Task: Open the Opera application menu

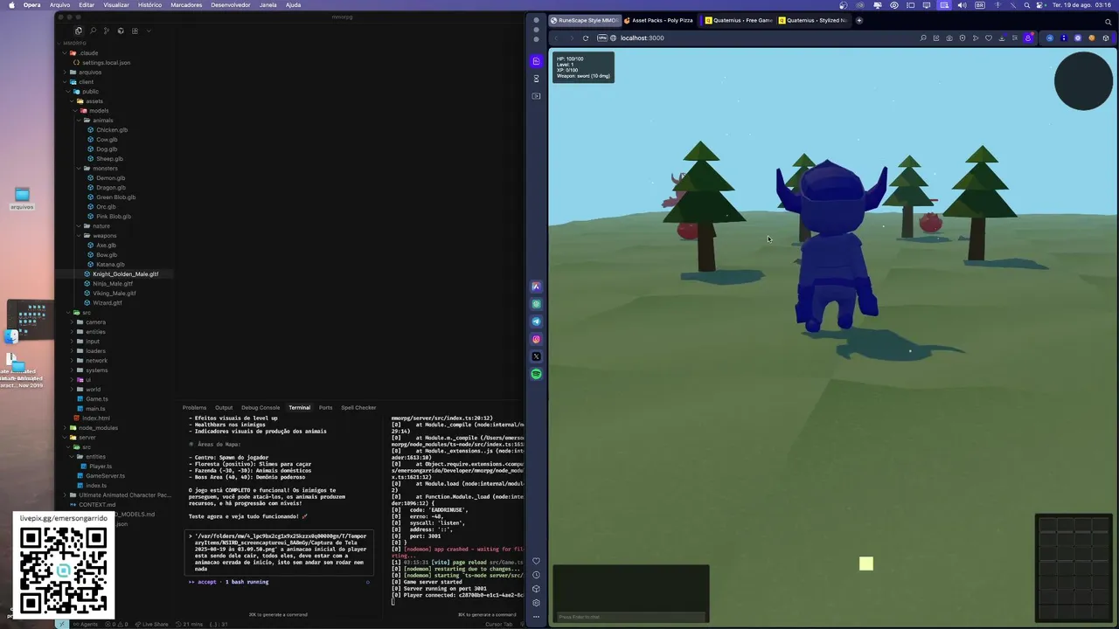Action: [x=31, y=4]
